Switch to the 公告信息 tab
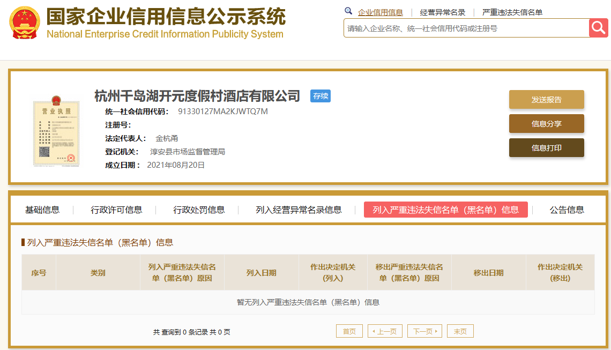The image size is (611, 350). pyautogui.click(x=567, y=210)
